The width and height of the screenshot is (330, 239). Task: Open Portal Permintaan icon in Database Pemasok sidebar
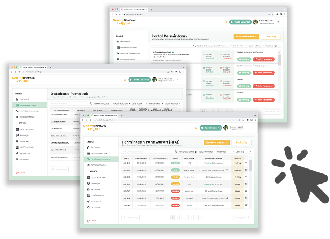pyautogui.click(x=17, y=129)
